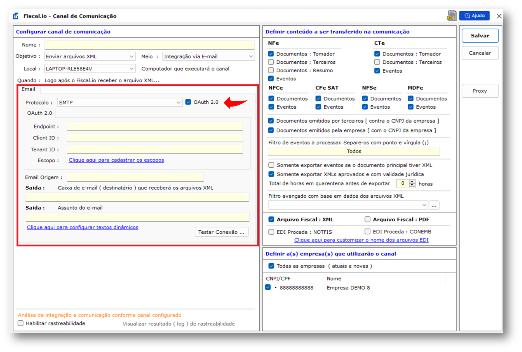Screen dimensions: 522x352
Task: Toggle NFCe Documentos checkbox
Action: pyautogui.click(x=271, y=99)
